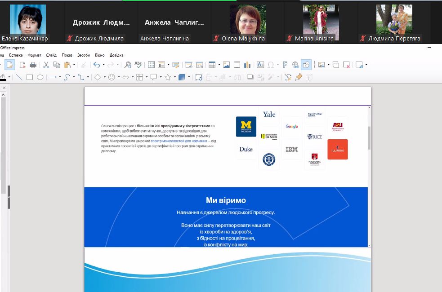Open the Довідка menu
This screenshot has height=292, width=442.
coord(116,55)
